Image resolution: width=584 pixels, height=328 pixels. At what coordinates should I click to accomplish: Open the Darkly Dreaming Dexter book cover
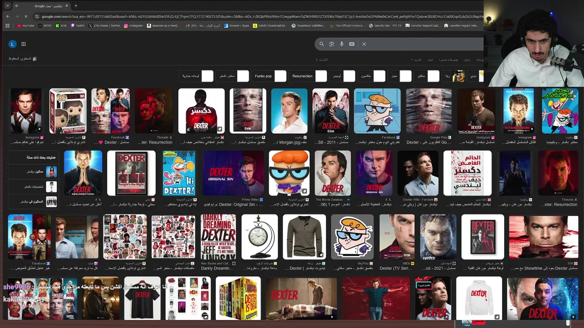[x=218, y=237]
